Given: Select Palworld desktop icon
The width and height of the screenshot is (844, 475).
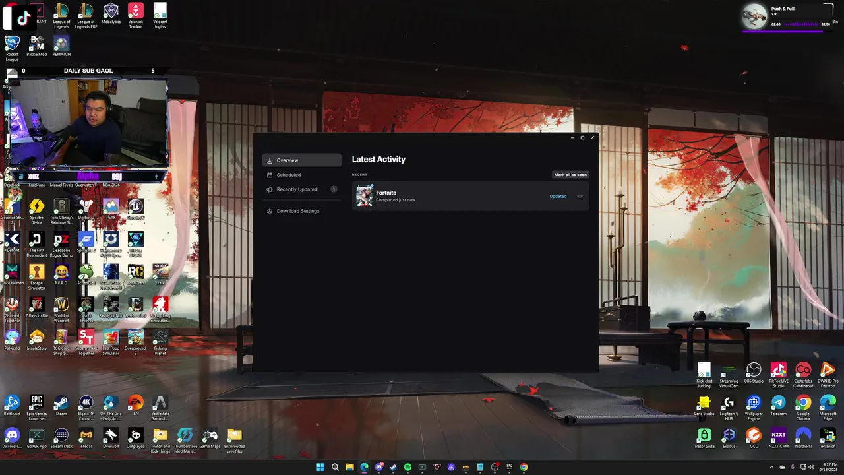Looking at the screenshot, I should 12,340.
